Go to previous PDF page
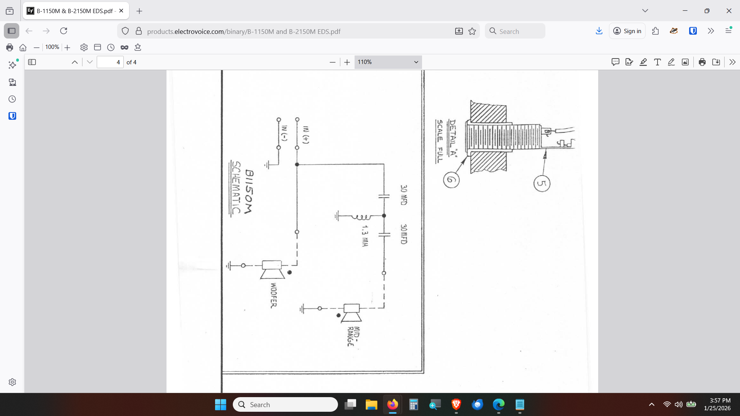The height and width of the screenshot is (416, 740). point(75,62)
